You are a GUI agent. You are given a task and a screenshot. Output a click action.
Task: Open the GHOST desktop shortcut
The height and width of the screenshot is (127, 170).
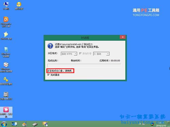pos(6,36)
